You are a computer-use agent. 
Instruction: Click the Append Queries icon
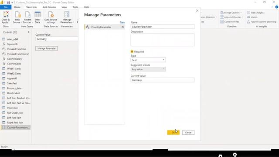pyautogui.click(x=222, y=17)
